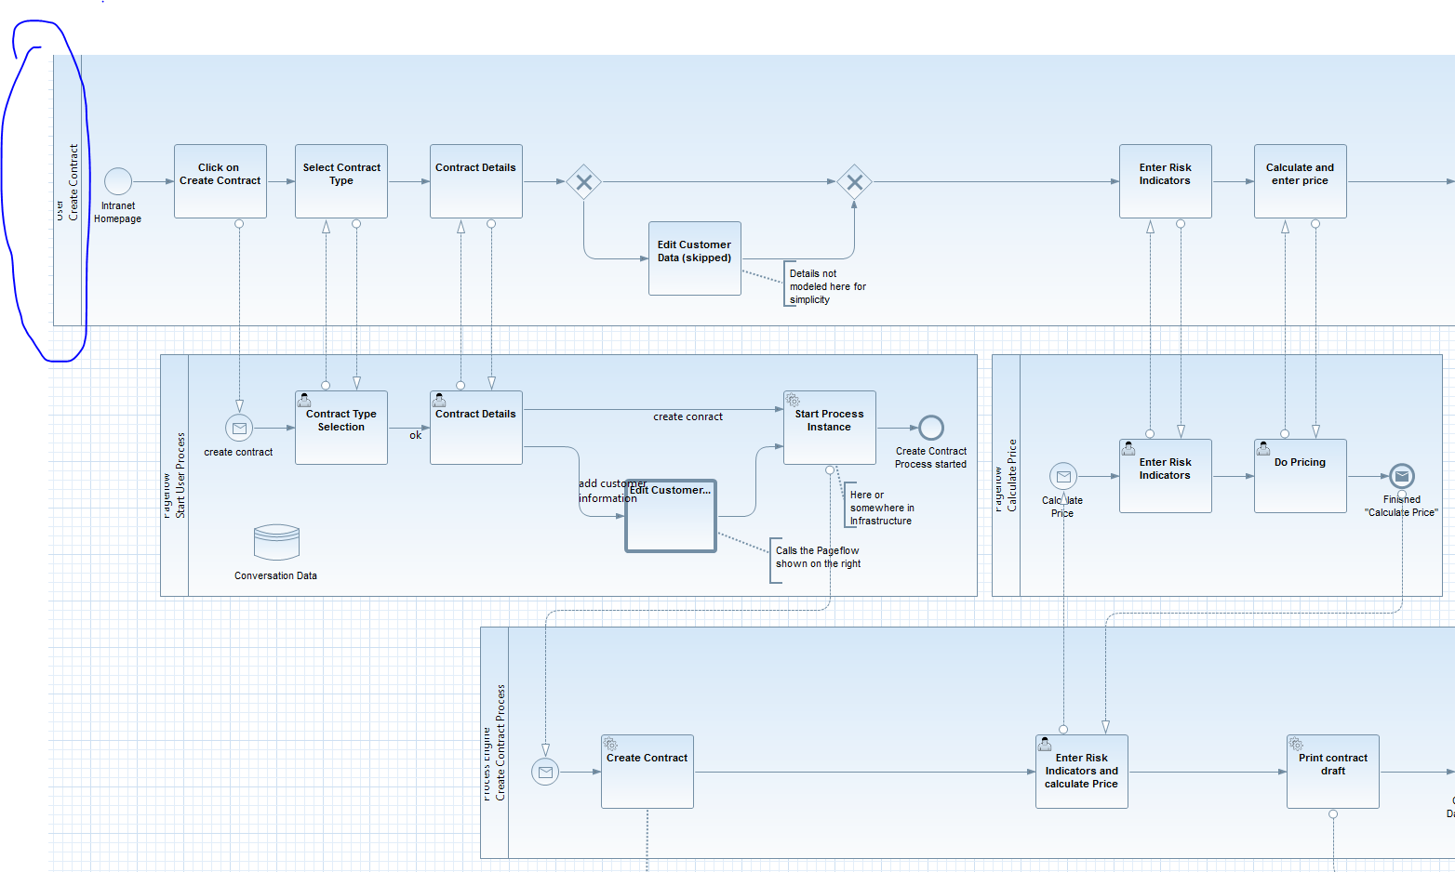This screenshot has height=872, width=1455.
Task: Select the merging gateway above Edit Customer Data
Action: (x=854, y=182)
